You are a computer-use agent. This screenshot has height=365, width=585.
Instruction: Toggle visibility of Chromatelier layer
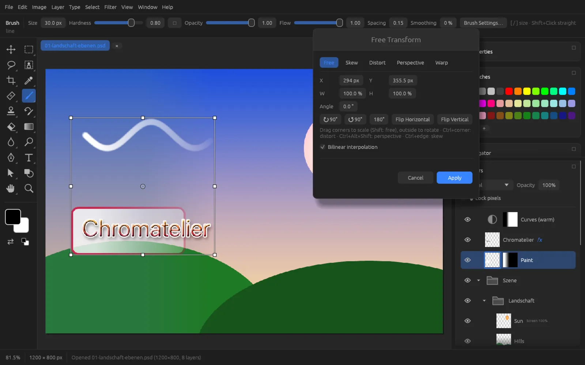coord(467,240)
